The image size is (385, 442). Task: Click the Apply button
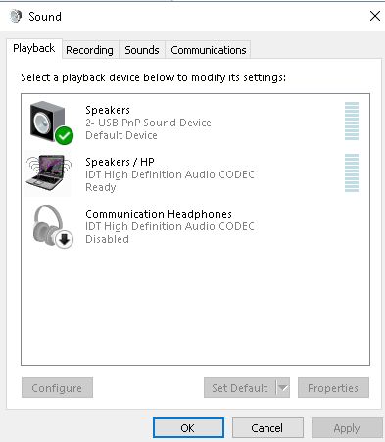347,428
